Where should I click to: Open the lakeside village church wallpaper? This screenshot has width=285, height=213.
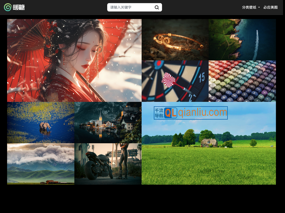[108, 123]
